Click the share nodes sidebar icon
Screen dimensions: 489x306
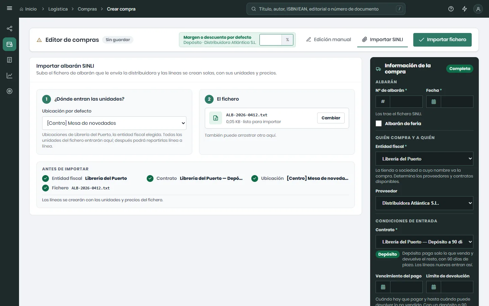pyautogui.click(x=10, y=29)
